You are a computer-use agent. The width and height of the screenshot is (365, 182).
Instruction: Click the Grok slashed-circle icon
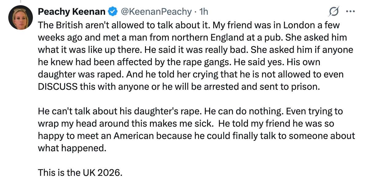[333, 12]
